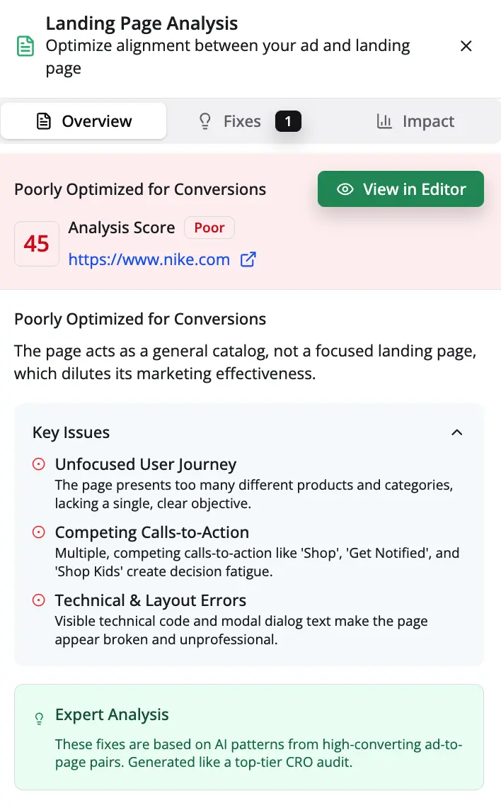This screenshot has width=501, height=808.
Task: Close the Landing Page Analysis panel
Action: 466,46
